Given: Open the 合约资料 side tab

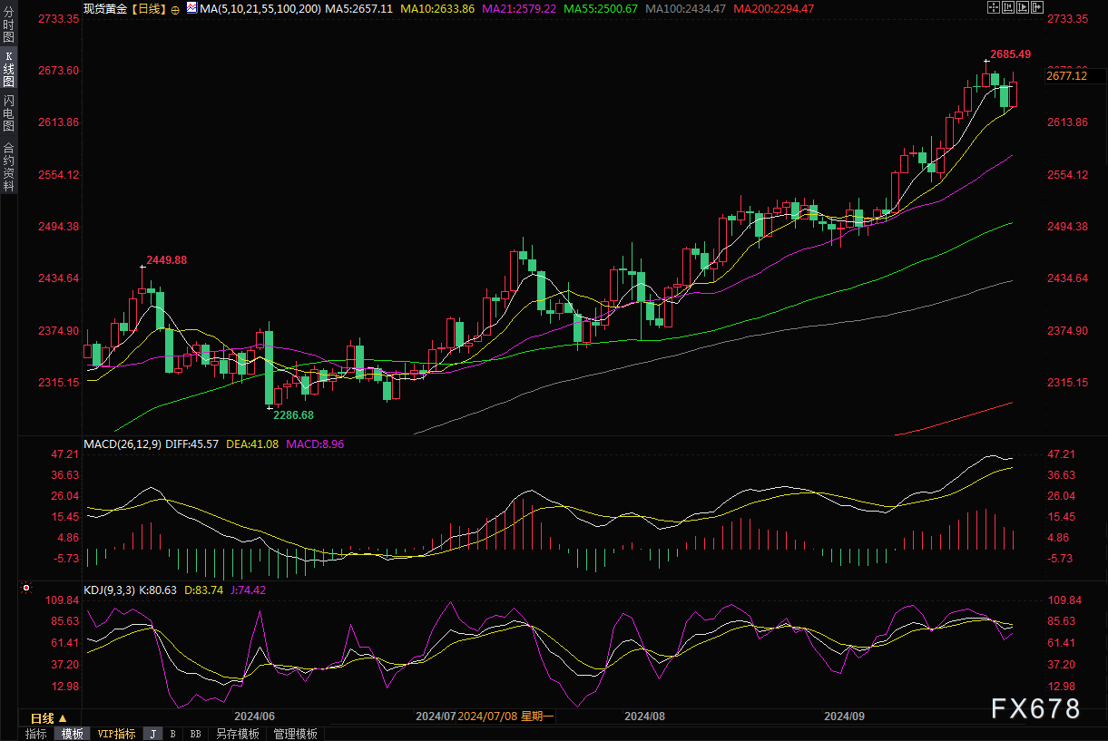Looking at the screenshot, I should pyautogui.click(x=8, y=166).
